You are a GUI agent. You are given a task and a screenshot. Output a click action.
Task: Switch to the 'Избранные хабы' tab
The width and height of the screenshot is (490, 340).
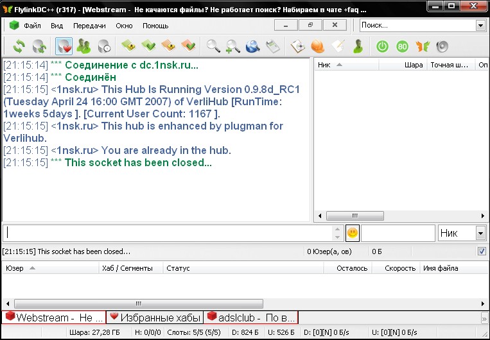pyautogui.click(x=154, y=318)
